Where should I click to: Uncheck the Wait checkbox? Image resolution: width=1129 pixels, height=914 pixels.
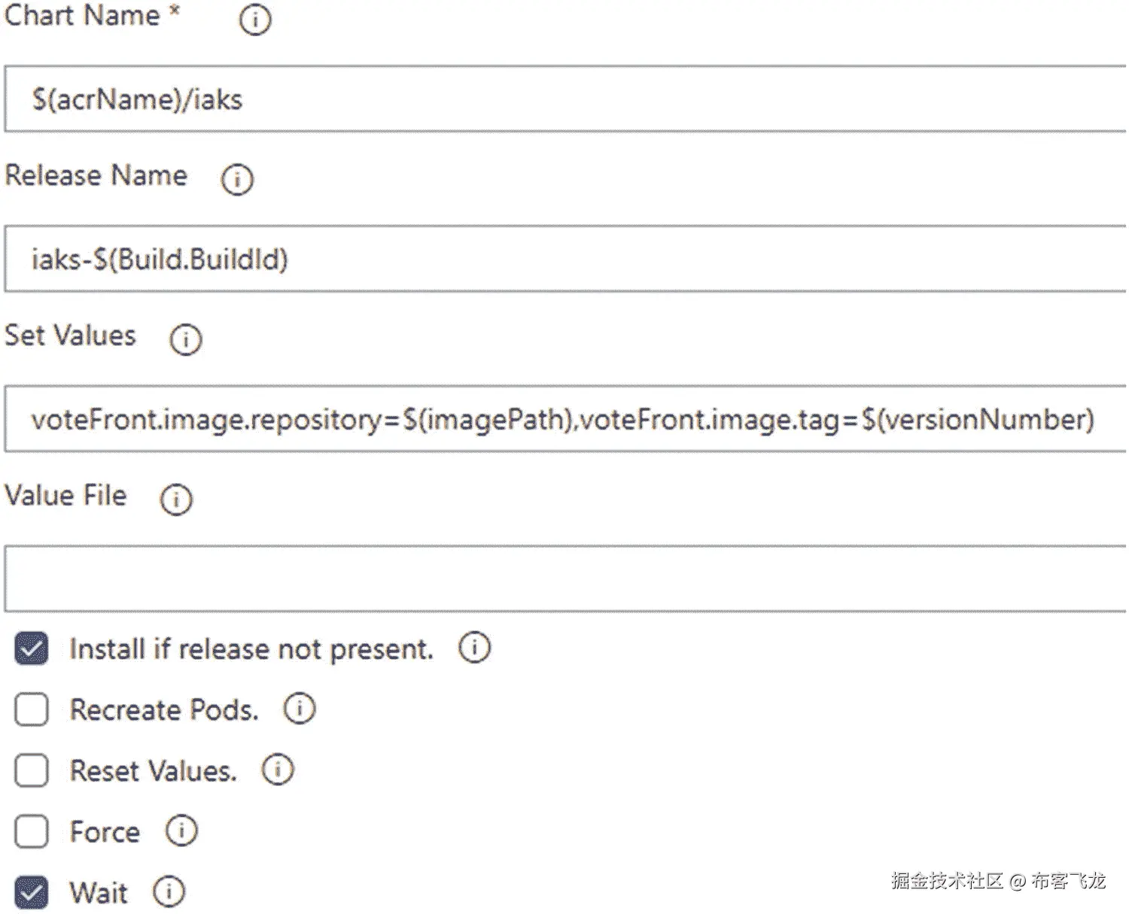coord(32,892)
